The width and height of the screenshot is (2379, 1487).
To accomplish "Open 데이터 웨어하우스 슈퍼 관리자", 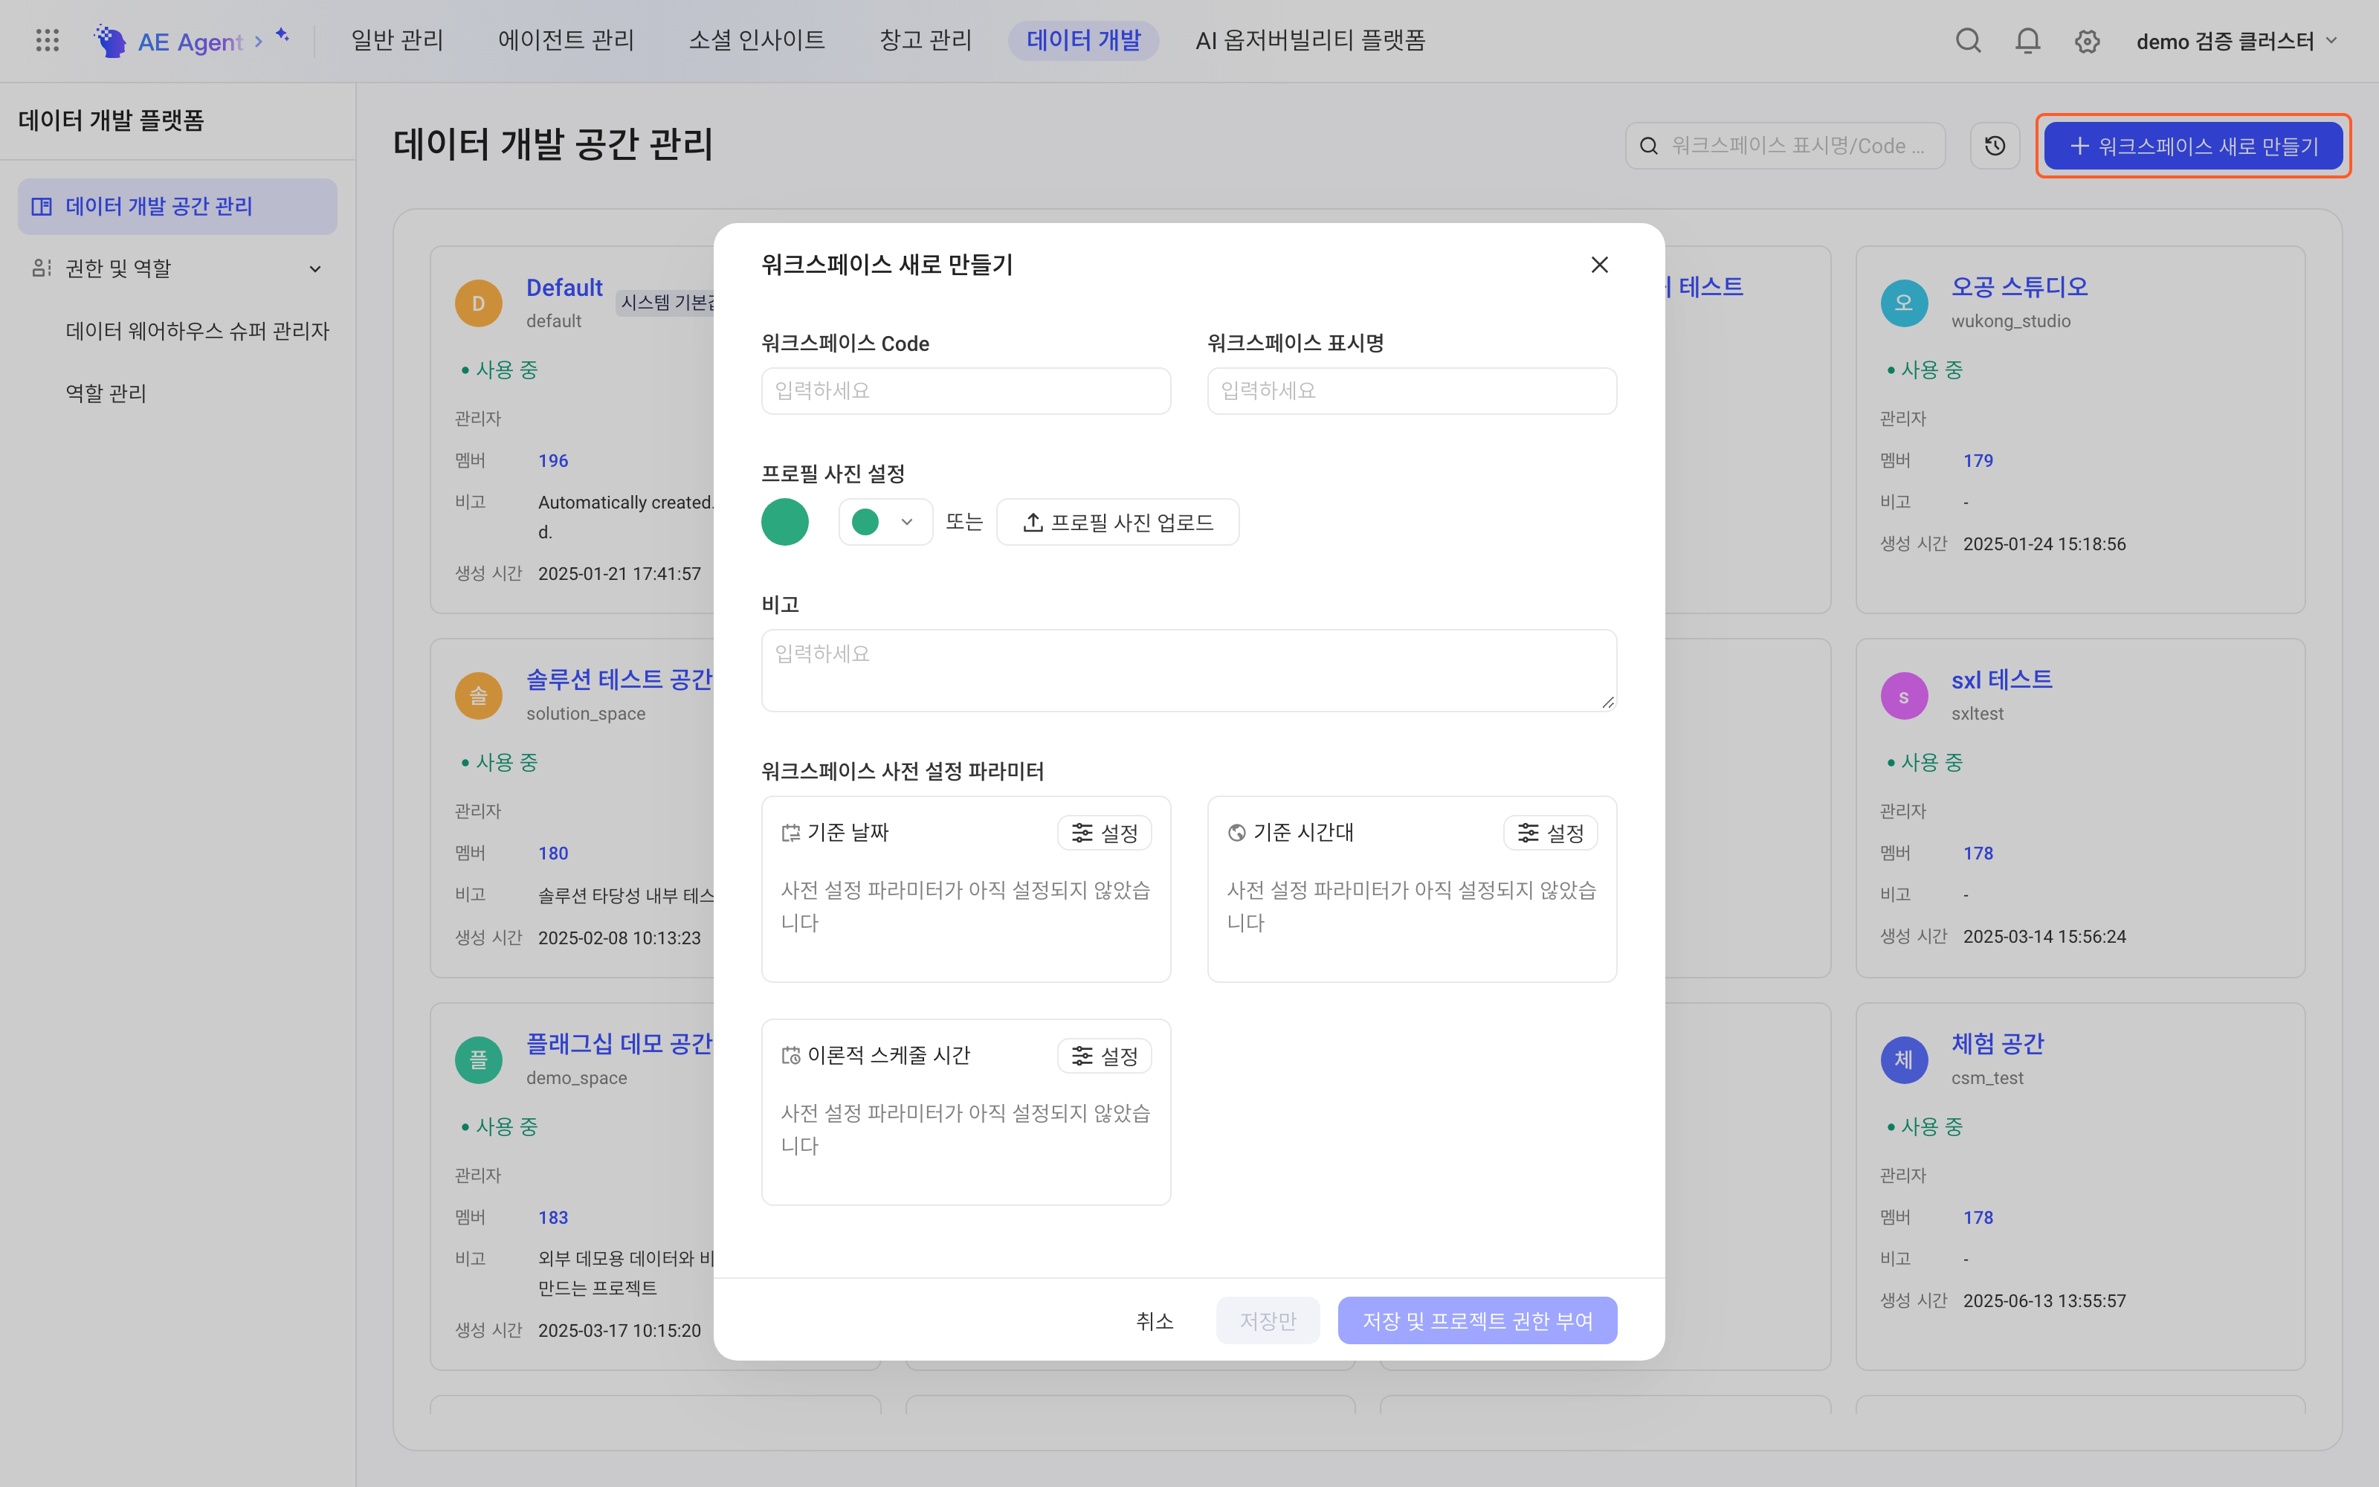I will click(196, 330).
